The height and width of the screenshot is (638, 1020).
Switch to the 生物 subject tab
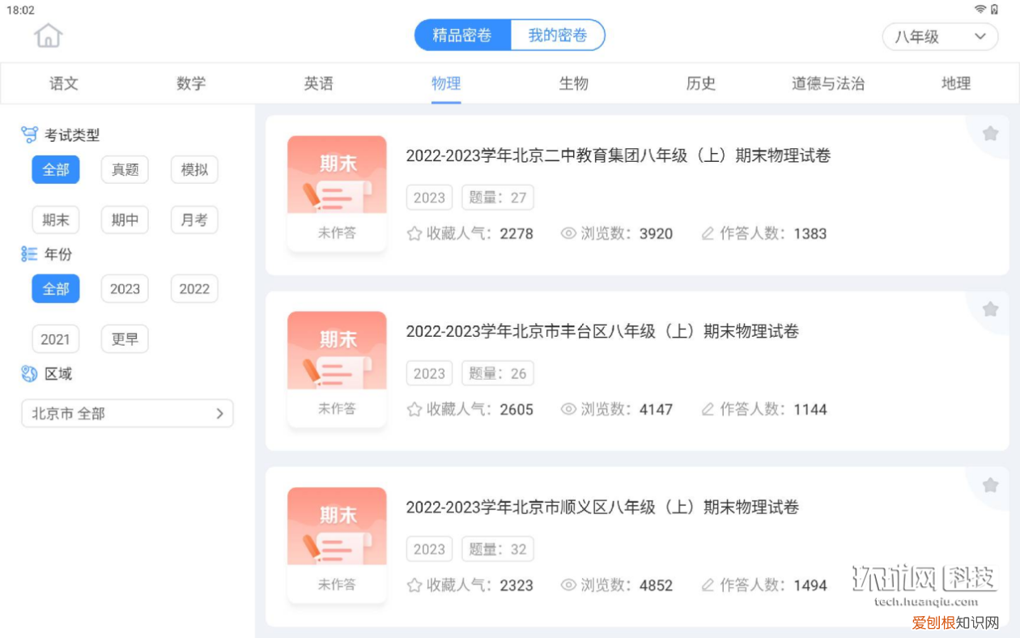click(x=573, y=83)
